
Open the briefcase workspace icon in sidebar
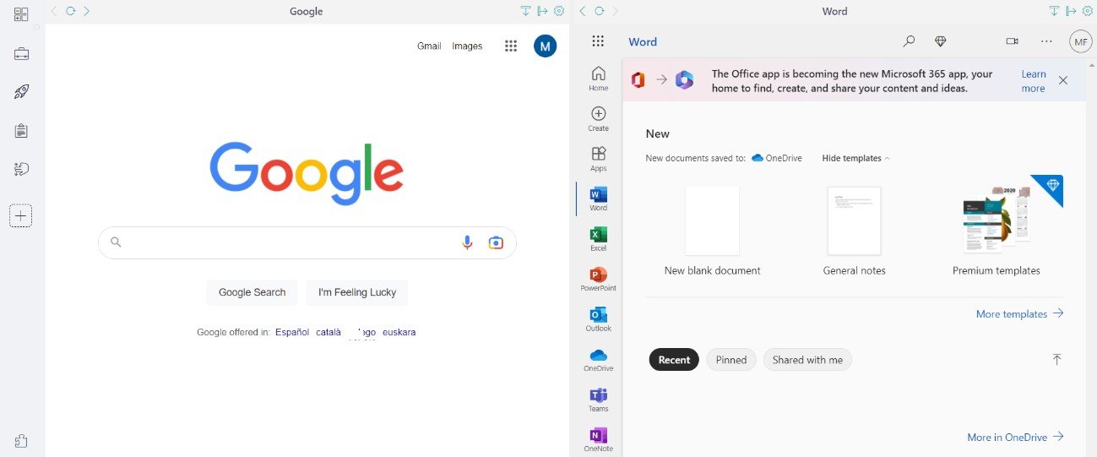click(x=21, y=54)
